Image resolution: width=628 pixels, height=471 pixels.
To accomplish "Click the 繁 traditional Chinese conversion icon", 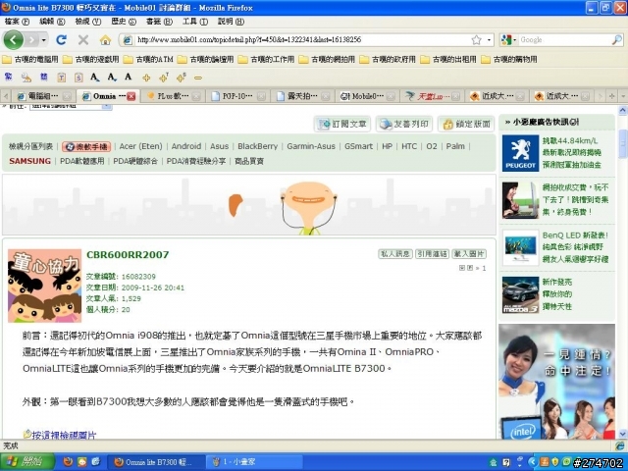I will point(8,77).
